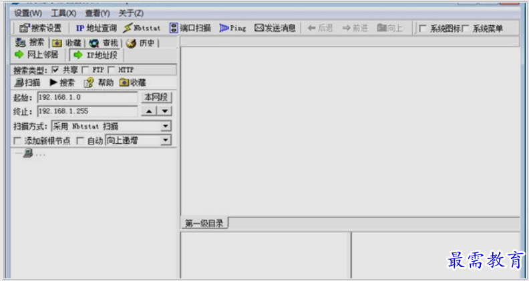Viewport: 529px width, 281px height.
Task: Toggle the 系统图标 checkbox
Action: click(422, 29)
